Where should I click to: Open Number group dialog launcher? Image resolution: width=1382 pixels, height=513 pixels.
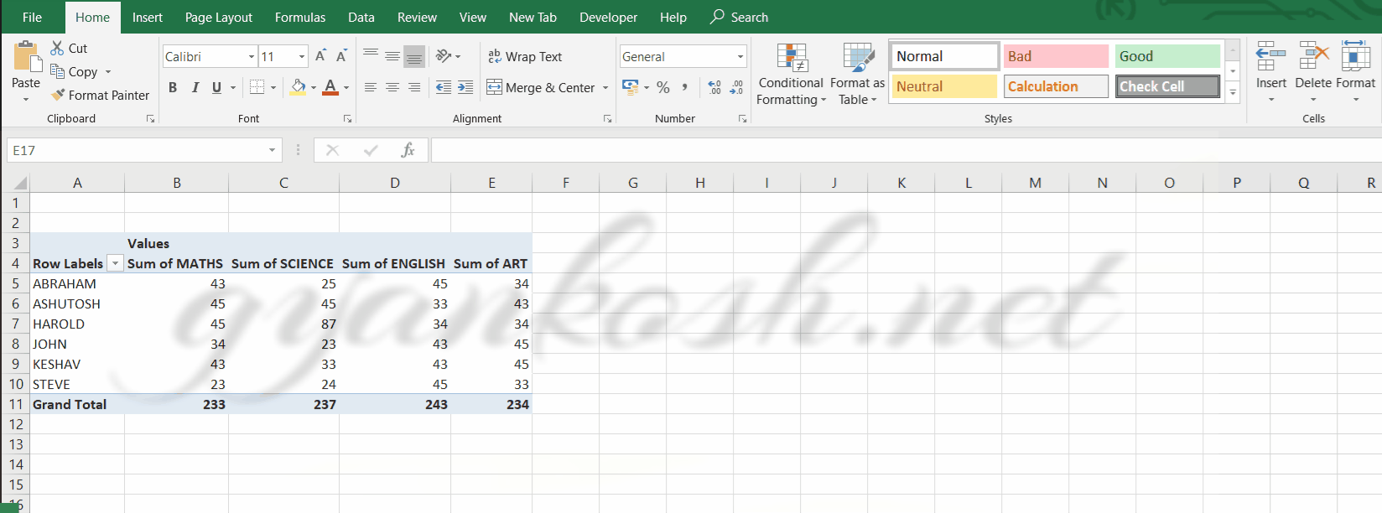click(x=742, y=119)
